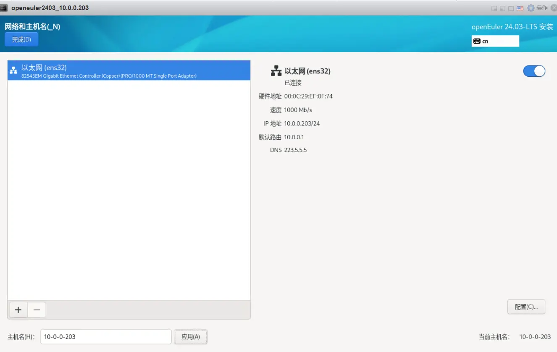Close the console with the X button
The width and height of the screenshot is (557, 352).
(x=553, y=8)
